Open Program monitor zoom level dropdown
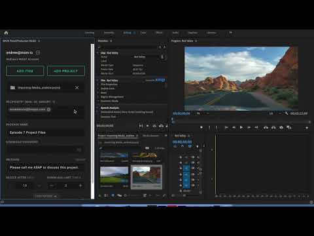The image size is (314, 236). click(x=203, y=113)
